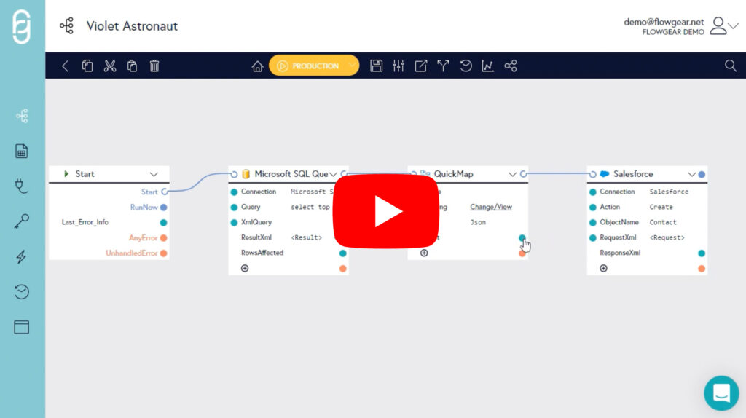This screenshot has height=418, width=746.
Task: Click the delete trash icon
Action: [154, 66]
